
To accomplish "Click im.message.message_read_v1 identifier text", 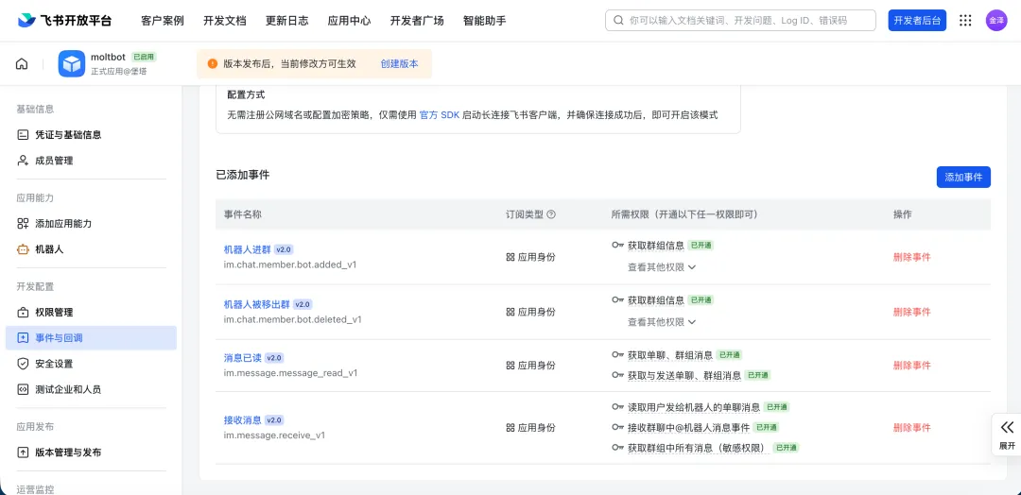I will [290, 373].
